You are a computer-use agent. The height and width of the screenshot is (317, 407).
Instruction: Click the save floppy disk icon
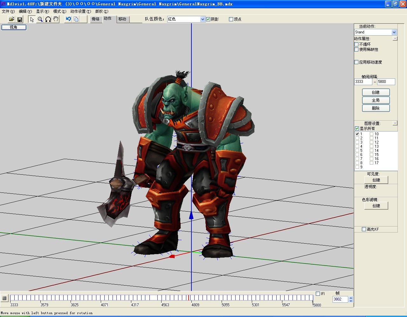[x=20, y=19]
